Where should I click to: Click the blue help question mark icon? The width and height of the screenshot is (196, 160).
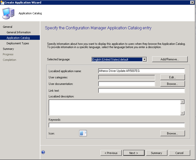click(43, 152)
